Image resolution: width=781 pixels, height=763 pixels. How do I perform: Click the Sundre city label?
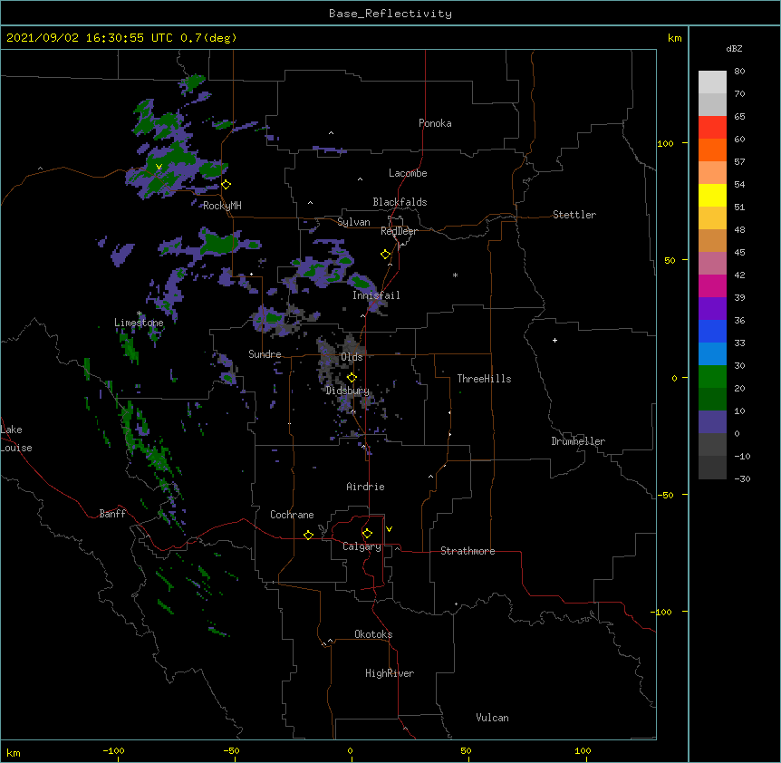(x=265, y=354)
